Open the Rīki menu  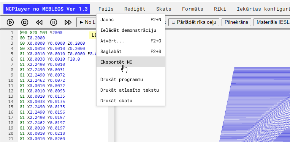[x=220, y=9]
